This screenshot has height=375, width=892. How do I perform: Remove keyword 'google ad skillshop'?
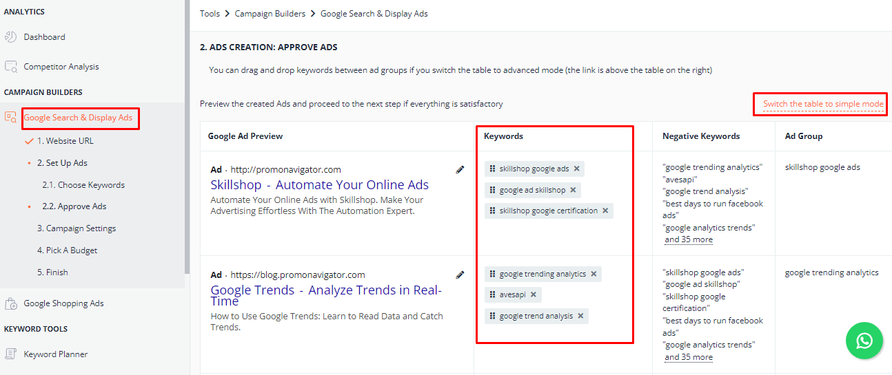tap(573, 190)
